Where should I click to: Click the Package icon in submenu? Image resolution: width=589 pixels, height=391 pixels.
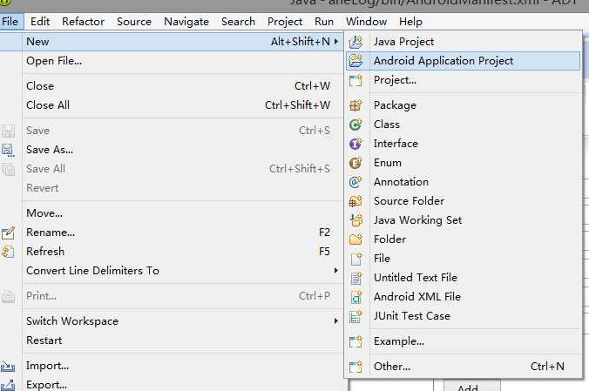pyautogui.click(x=355, y=105)
